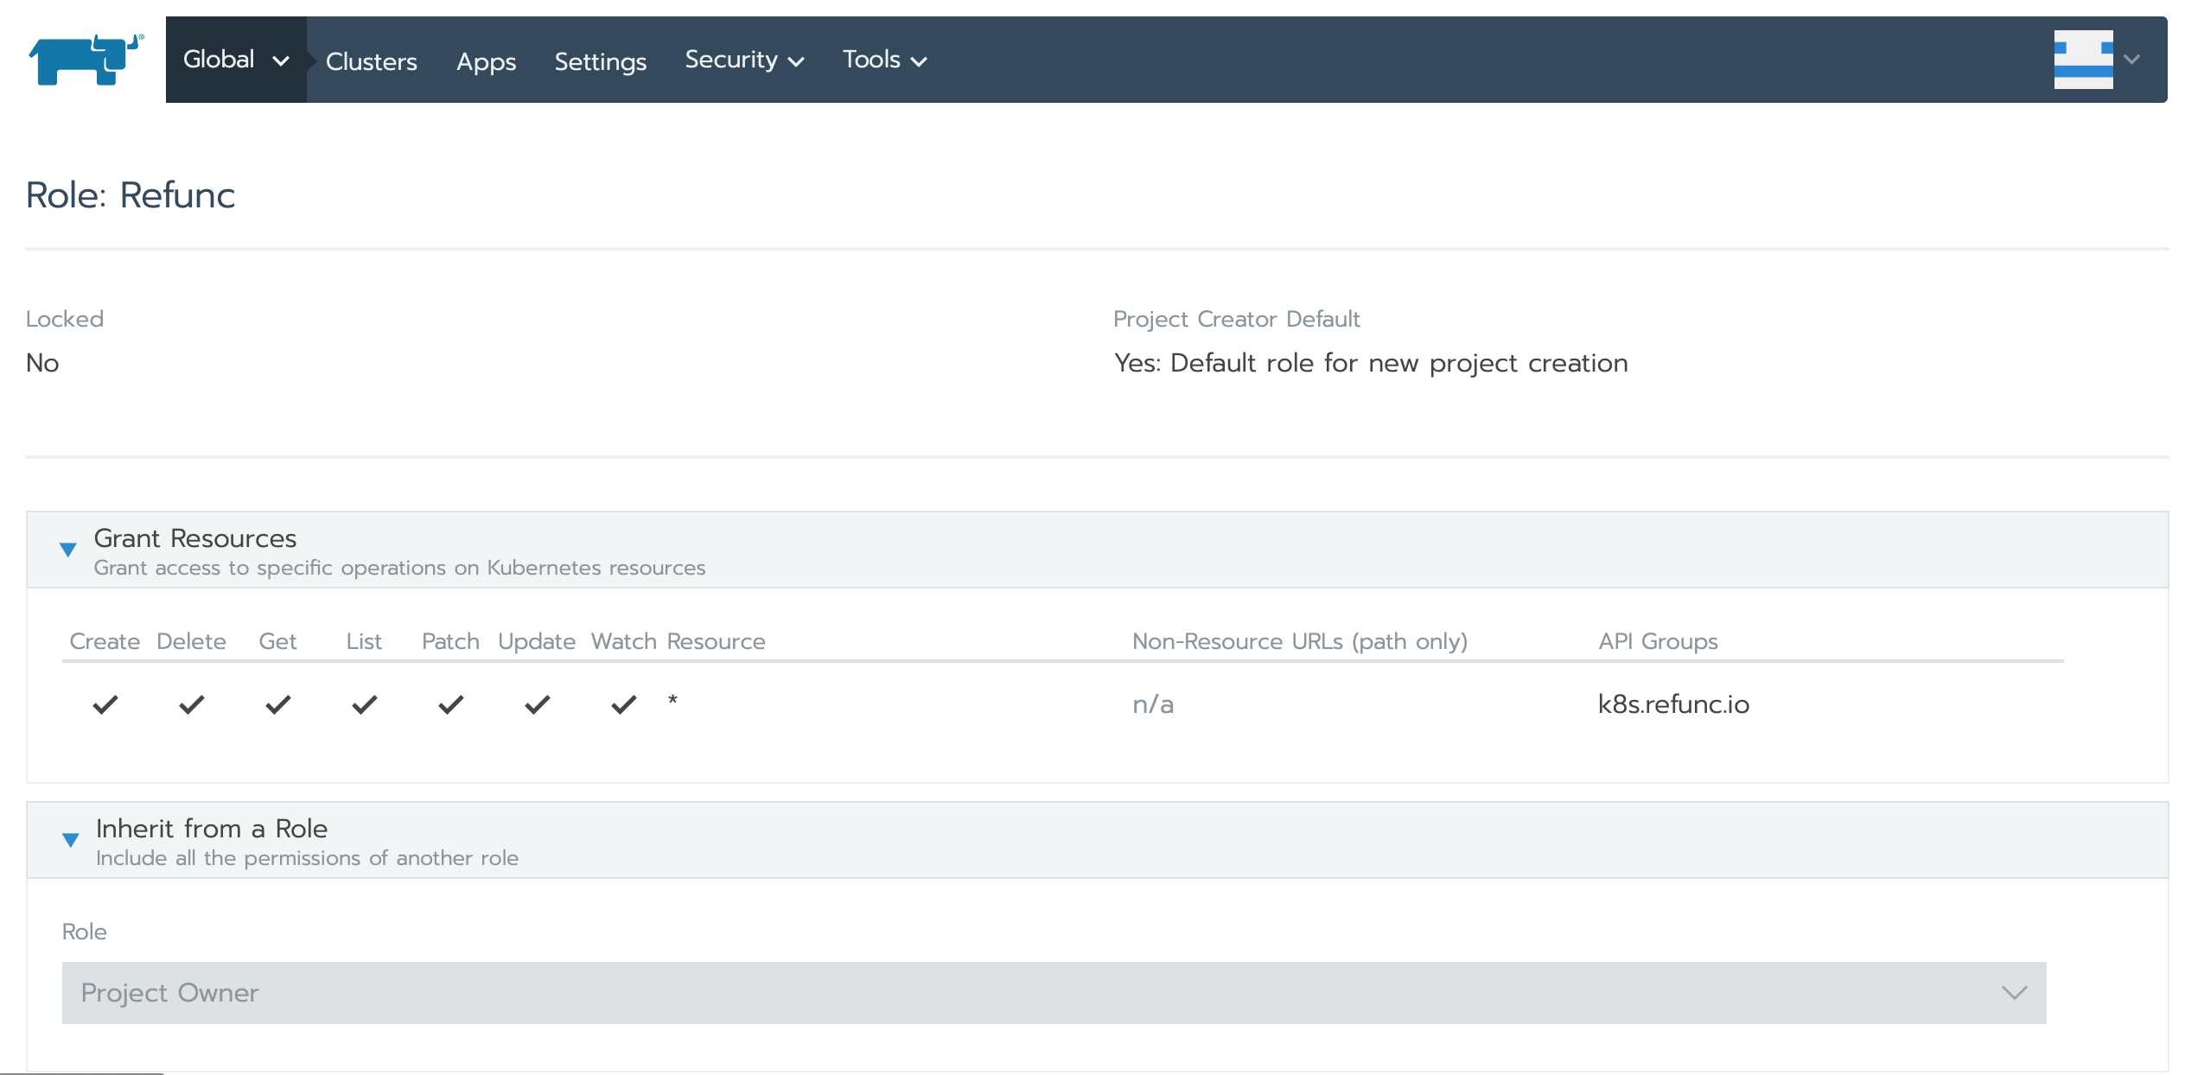Click the Create permission checkmark
This screenshot has width=2185, height=1075.
[x=105, y=705]
